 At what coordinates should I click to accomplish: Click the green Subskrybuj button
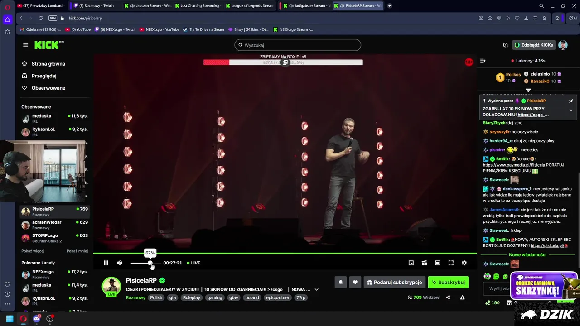(448, 282)
